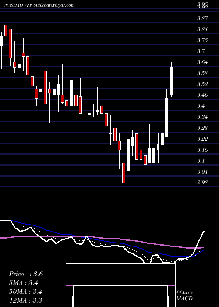The image size is (219, 307).
Task: Click the 3.28 price axis label
Action: (x=202, y=128)
